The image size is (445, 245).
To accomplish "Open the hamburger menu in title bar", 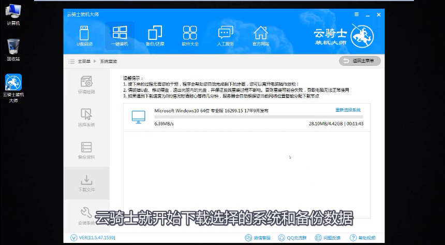I will 357,15.
